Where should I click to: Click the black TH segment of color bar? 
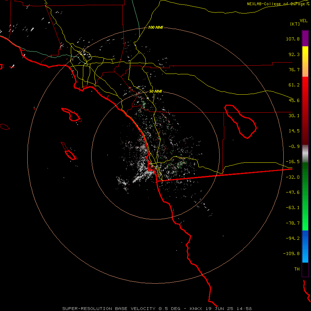click(x=305, y=270)
